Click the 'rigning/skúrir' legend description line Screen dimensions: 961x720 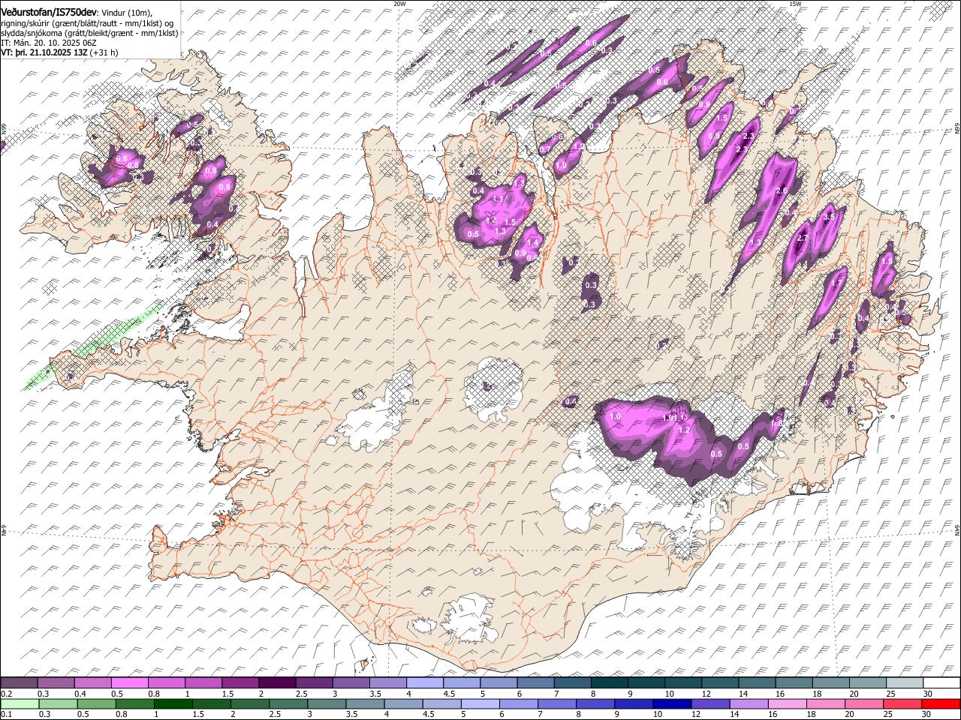pos(87,23)
